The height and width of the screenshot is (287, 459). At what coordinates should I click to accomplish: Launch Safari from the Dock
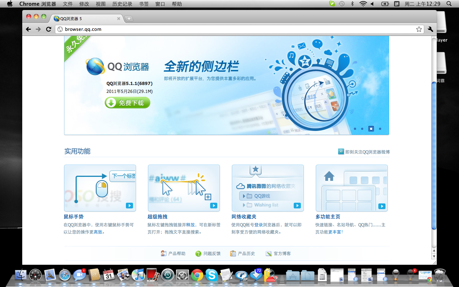coord(65,276)
